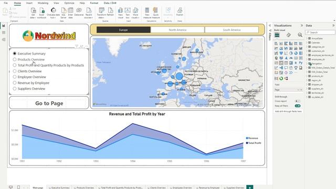Switch to Report view in left sidebar

[4, 26]
